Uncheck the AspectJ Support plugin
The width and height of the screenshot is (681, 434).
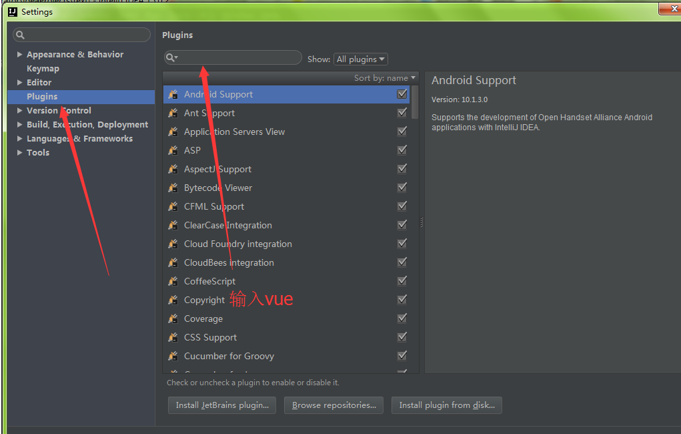tap(402, 169)
